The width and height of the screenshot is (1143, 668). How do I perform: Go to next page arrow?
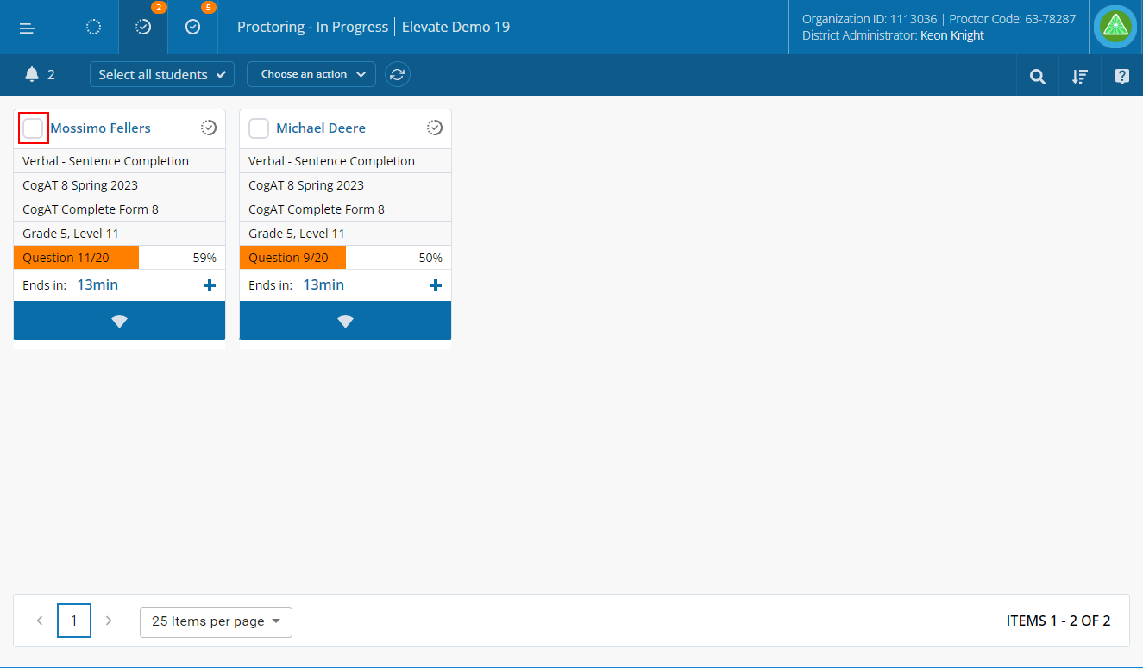(109, 621)
